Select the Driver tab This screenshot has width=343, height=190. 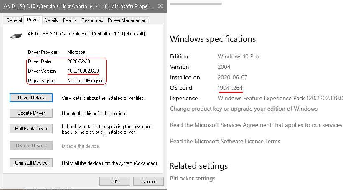pos(33,20)
